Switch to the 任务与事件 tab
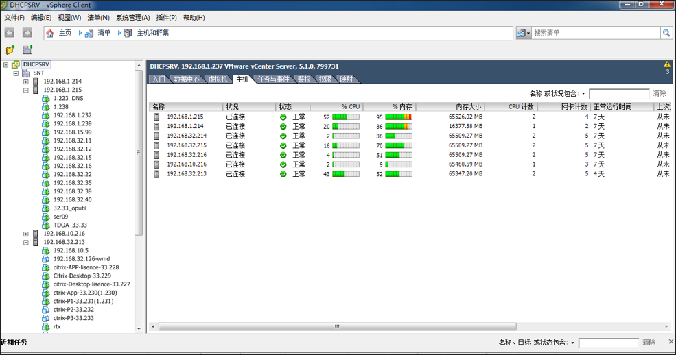 click(x=273, y=79)
